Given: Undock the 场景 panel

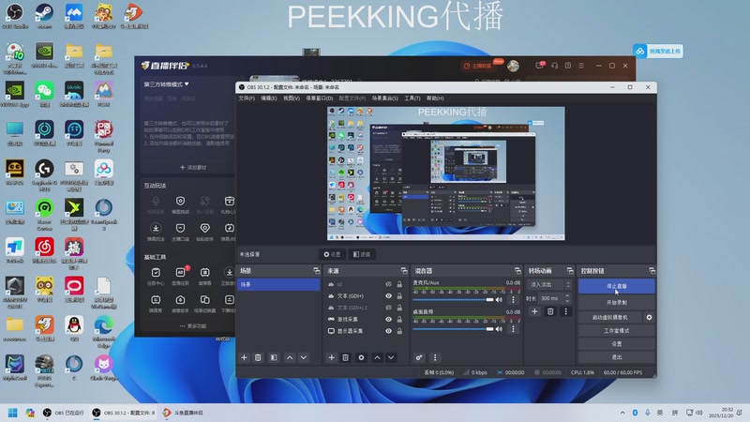Looking at the screenshot, I should (x=316, y=271).
